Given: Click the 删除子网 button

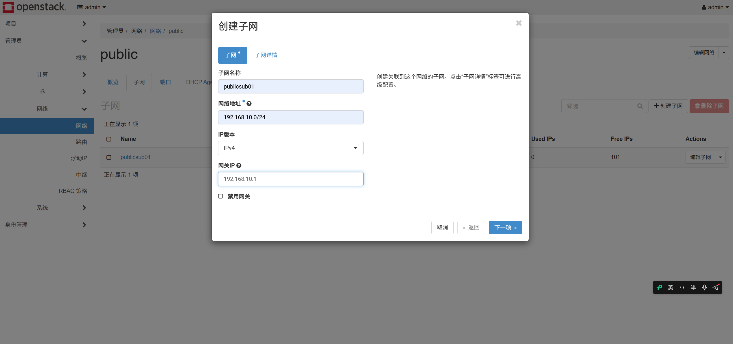Looking at the screenshot, I should coord(709,106).
